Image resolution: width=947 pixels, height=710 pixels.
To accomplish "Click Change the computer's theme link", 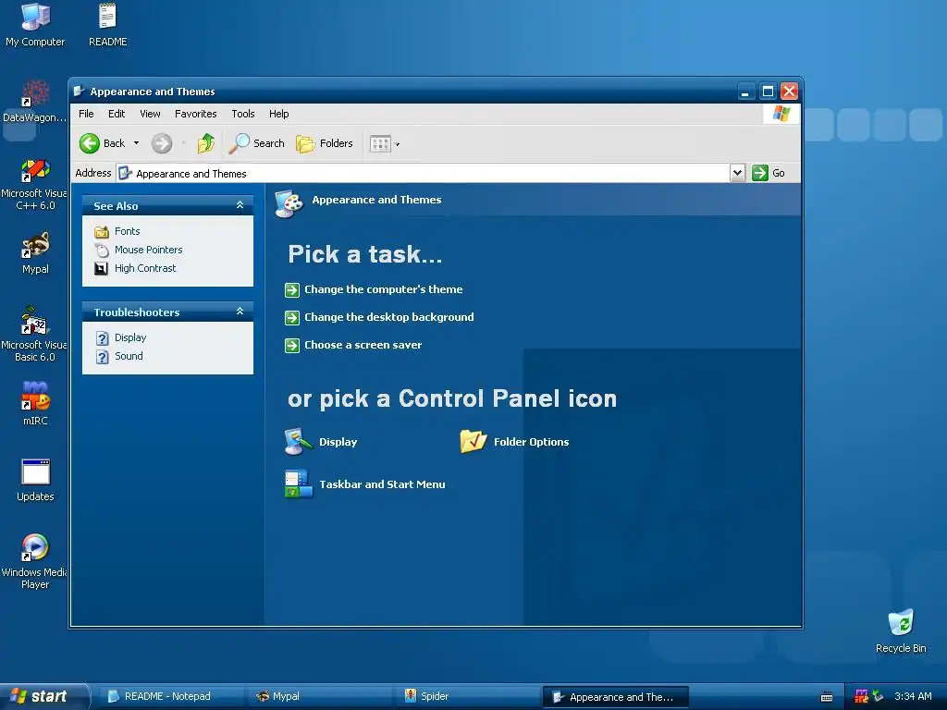I will pyautogui.click(x=384, y=289).
